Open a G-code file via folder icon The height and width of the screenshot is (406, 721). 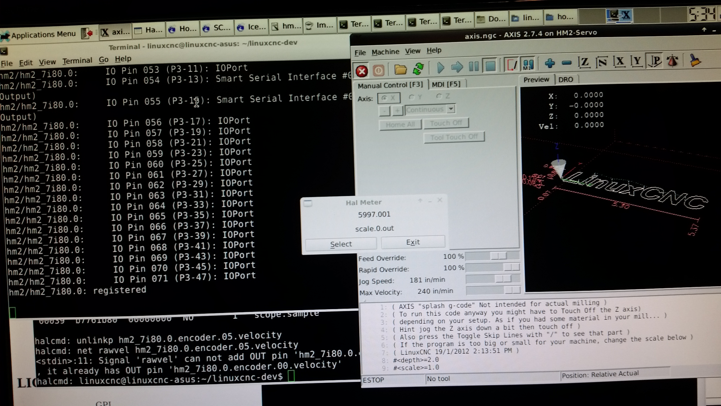(x=400, y=69)
